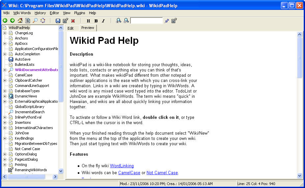Viewport: 305px width, 188px height.
Task: Expand the AutoCompletion tree node
Action: [x=5, y=54]
